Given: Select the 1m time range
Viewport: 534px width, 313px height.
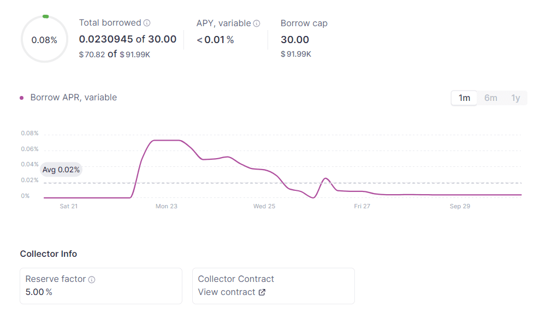Looking at the screenshot, I should coord(464,98).
